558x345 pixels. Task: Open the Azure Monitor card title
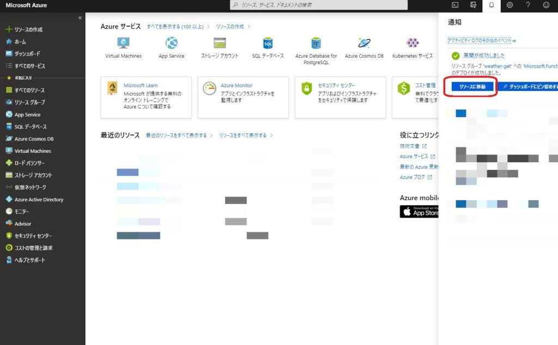click(x=236, y=85)
